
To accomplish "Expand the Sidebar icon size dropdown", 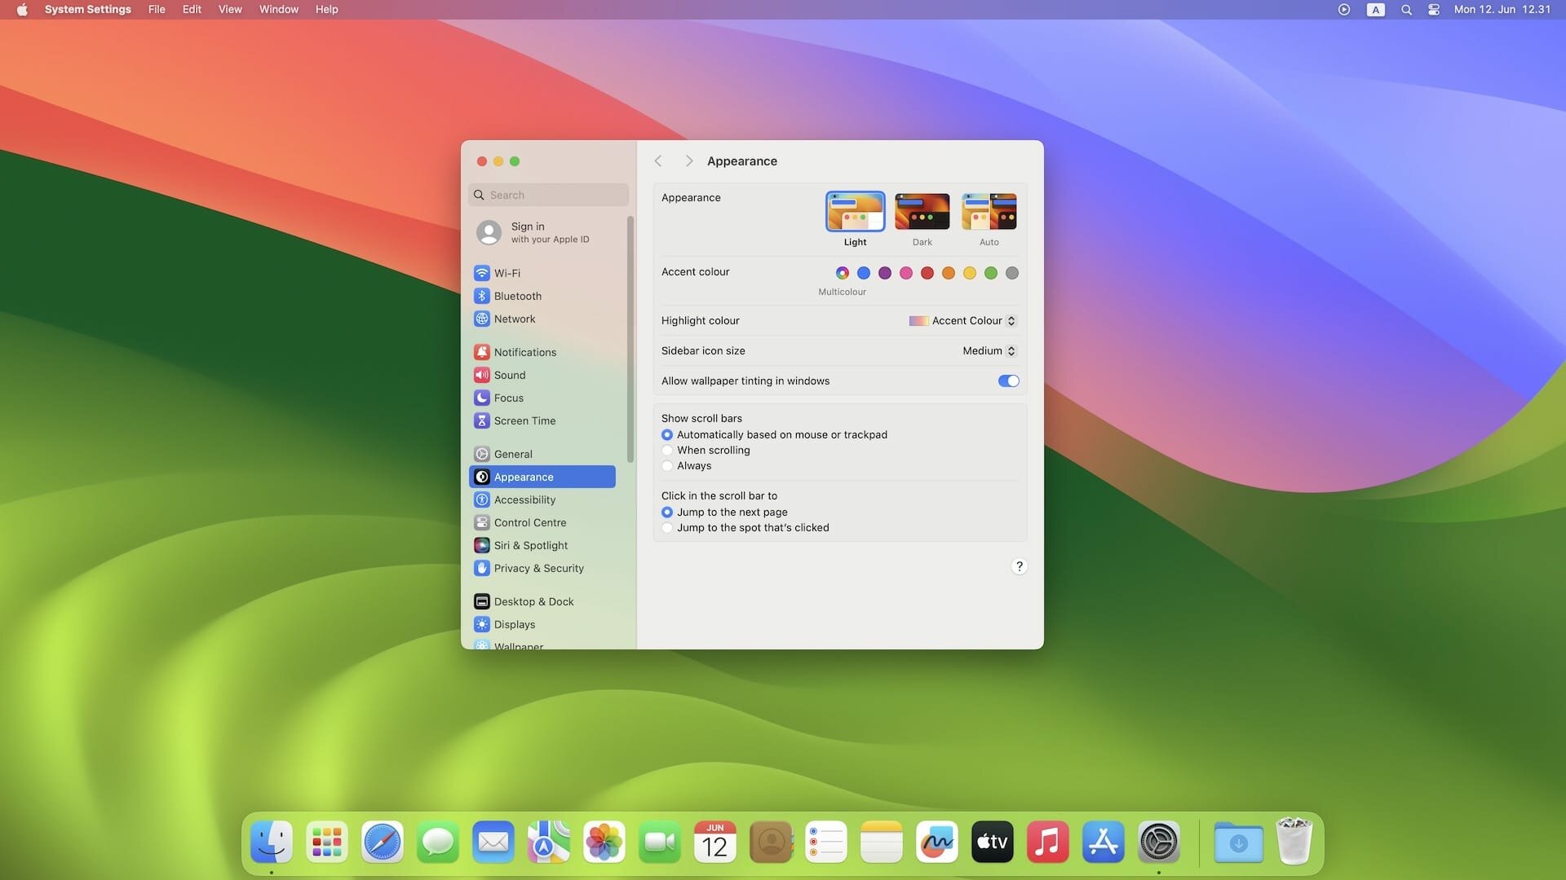I will coord(985,351).
